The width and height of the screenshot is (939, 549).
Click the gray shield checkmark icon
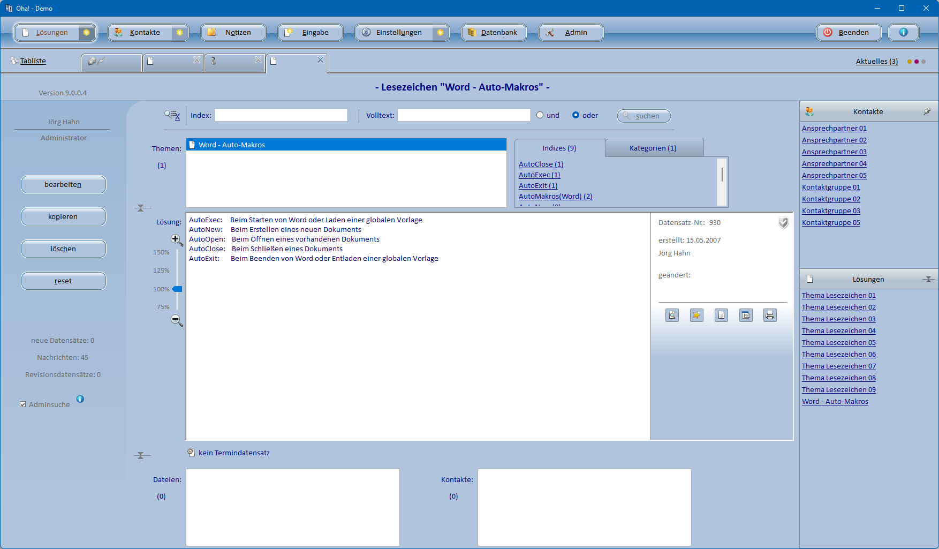click(x=783, y=223)
